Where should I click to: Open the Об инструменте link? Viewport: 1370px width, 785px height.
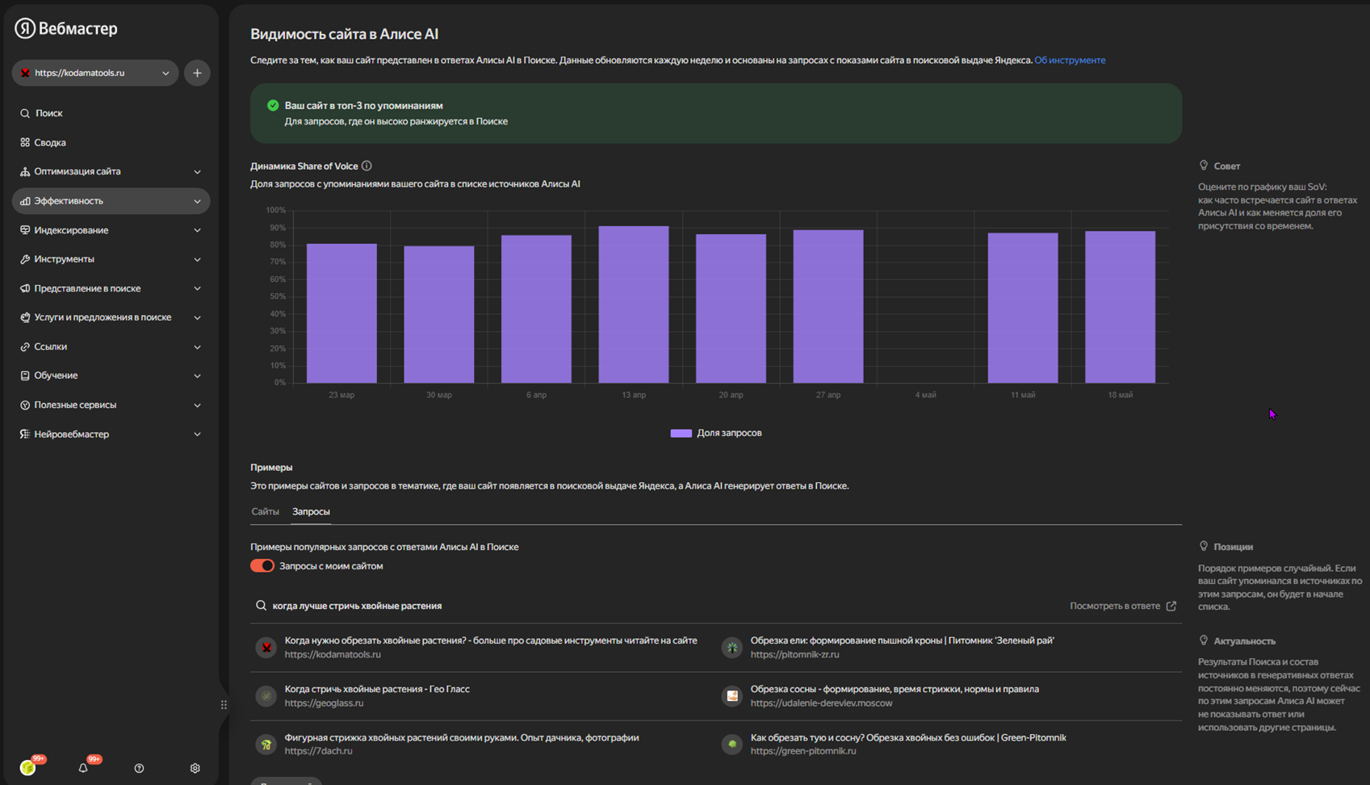coord(1070,60)
